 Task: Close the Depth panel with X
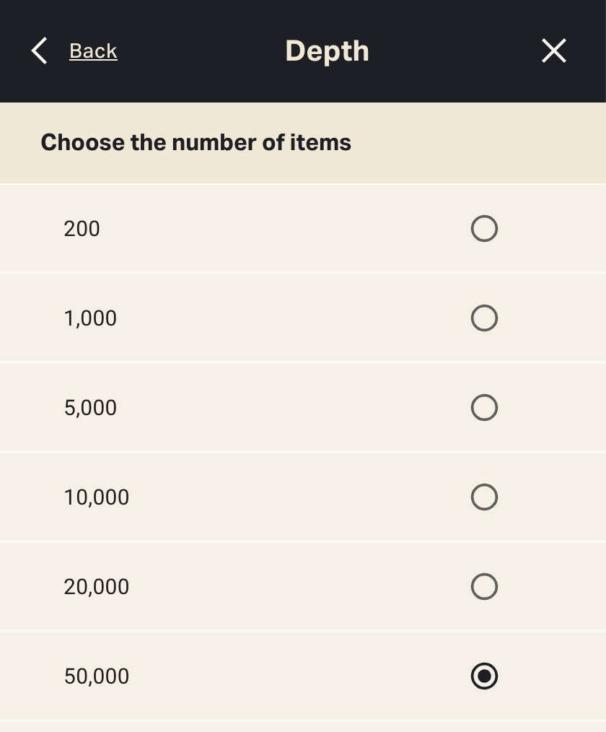(553, 51)
